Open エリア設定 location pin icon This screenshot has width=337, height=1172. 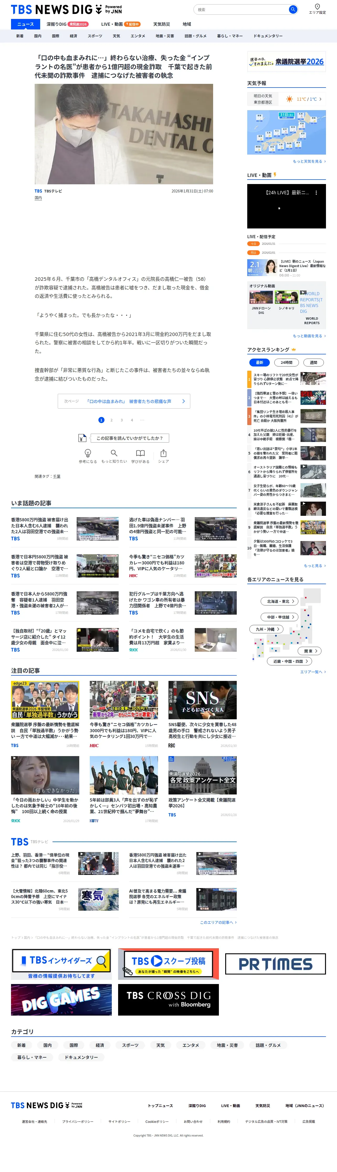pyautogui.click(x=317, y=6)
